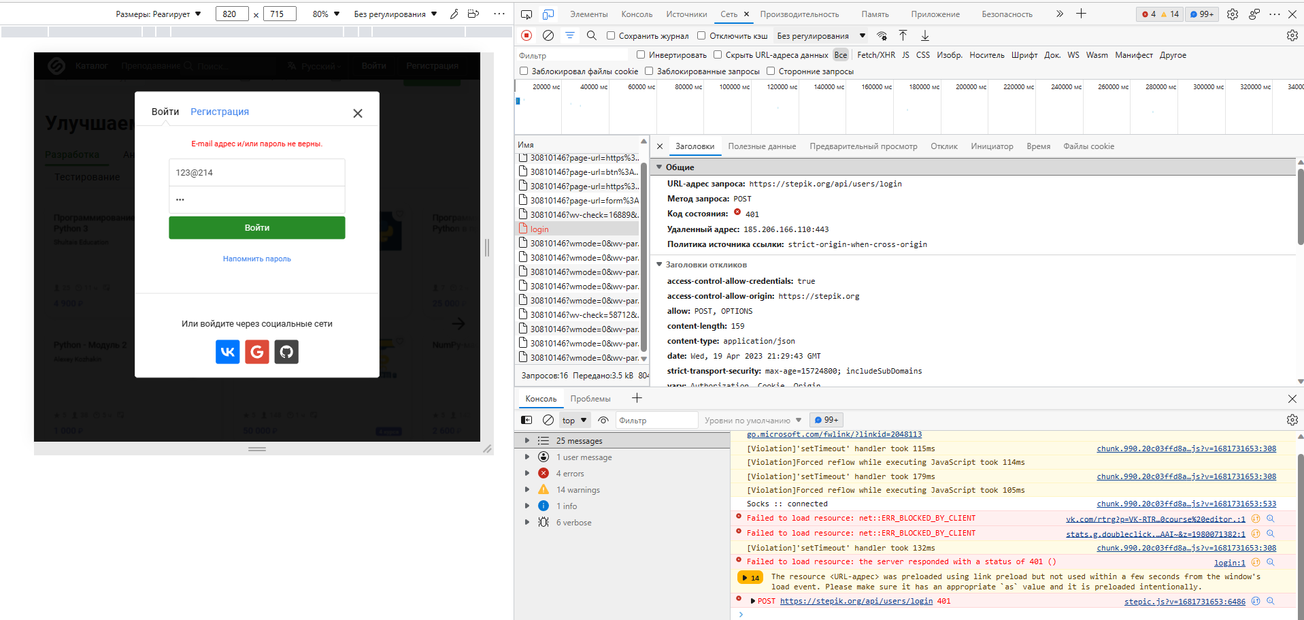Toggle console sidebar icon
This screenshot has width=1304, height=620.
coord(526,420)
